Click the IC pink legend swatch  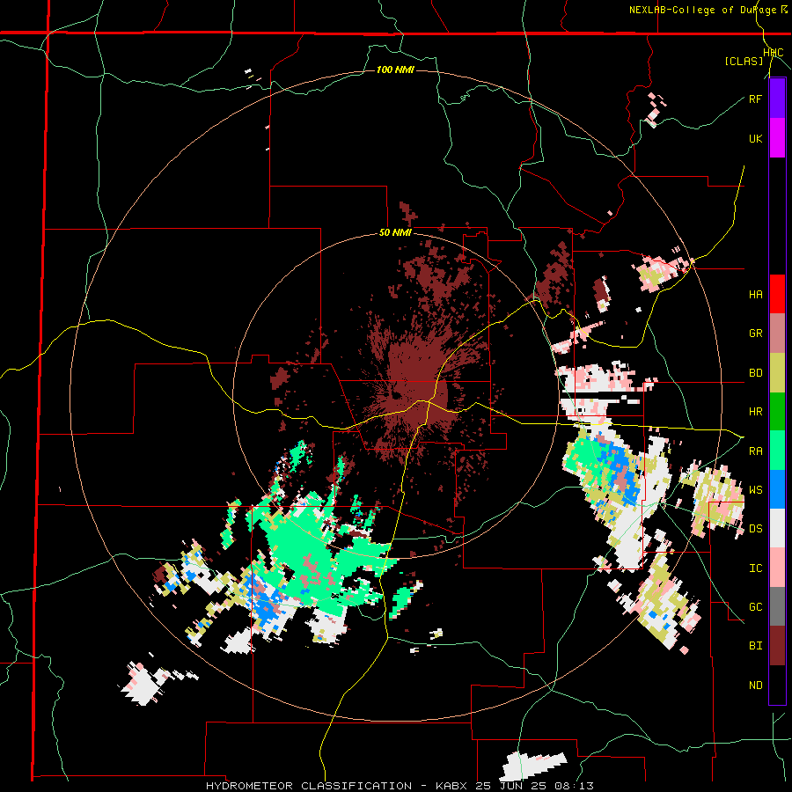777,568
